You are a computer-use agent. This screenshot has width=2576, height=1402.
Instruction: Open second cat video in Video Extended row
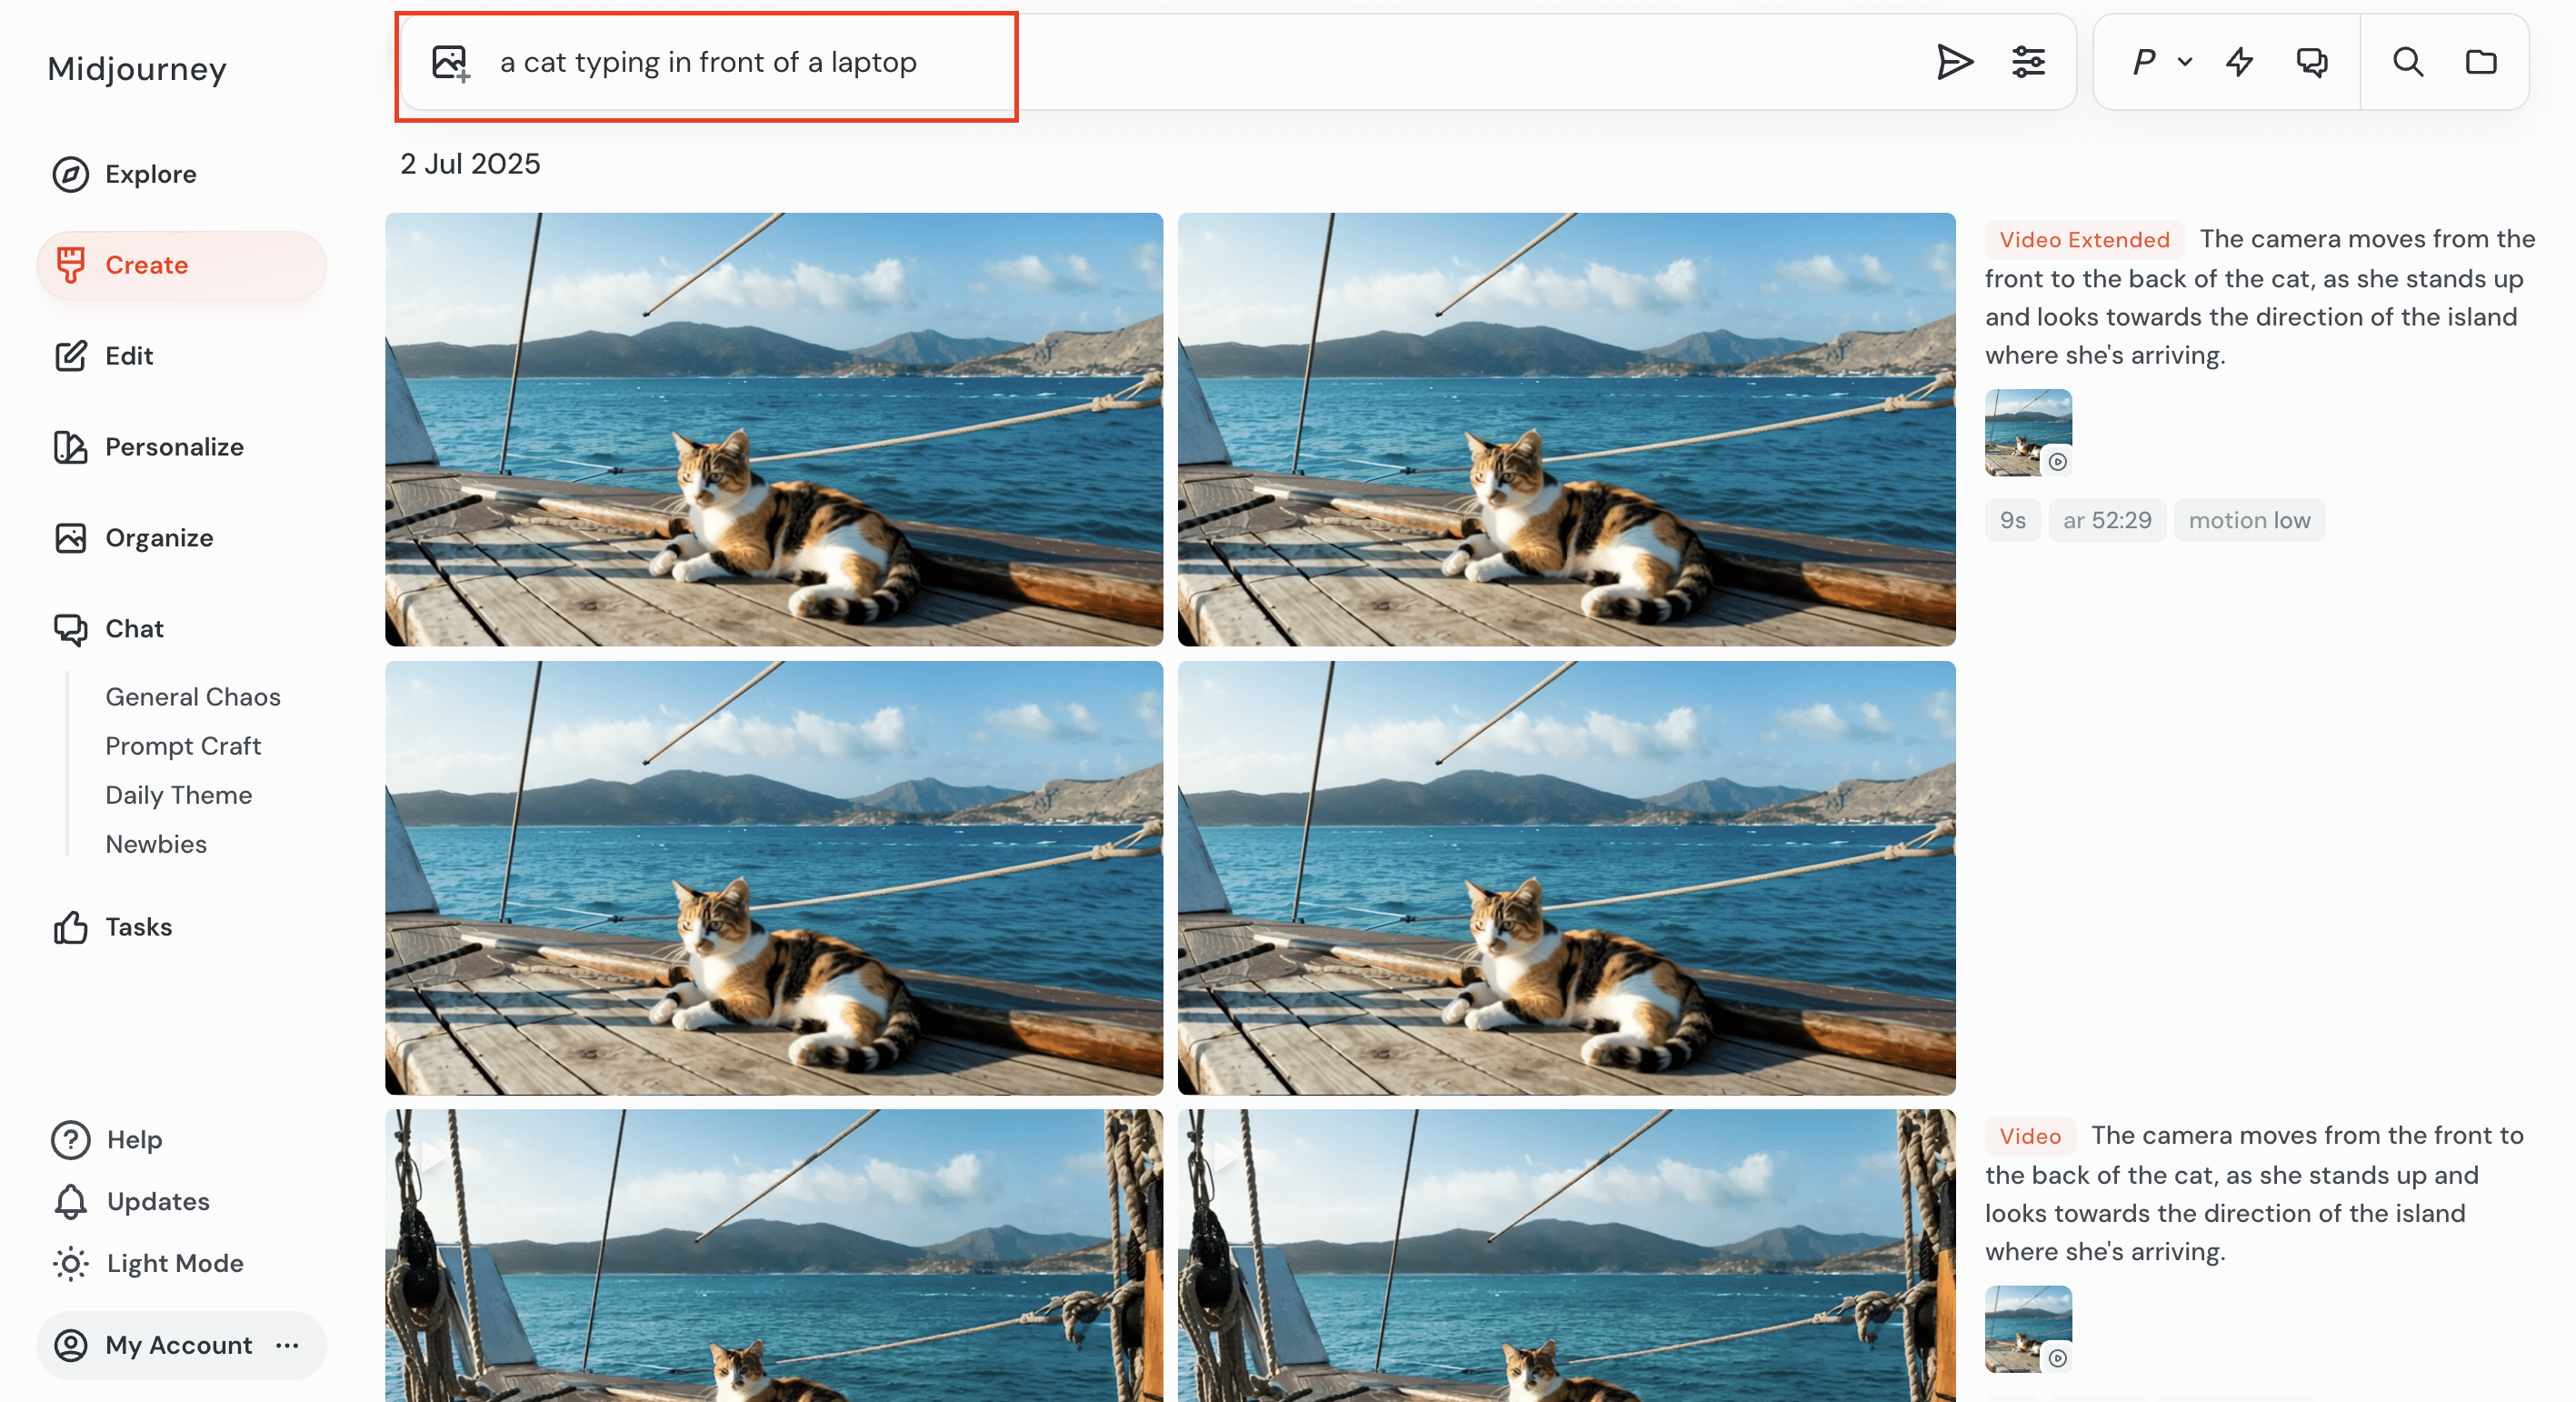[x=1566, y=429]
